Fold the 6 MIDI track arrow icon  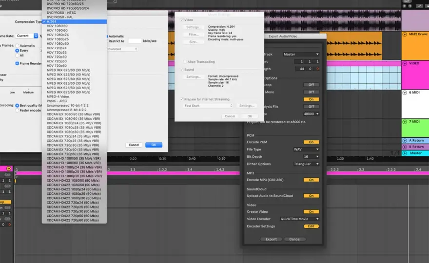(405, 93)
